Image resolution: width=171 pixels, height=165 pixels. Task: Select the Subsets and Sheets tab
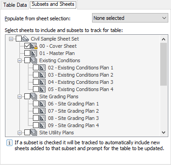tap(53, 5)
